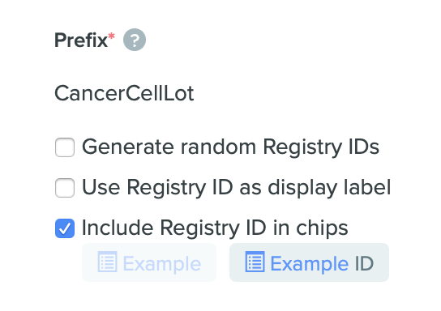The width and height of the screenshot is (441, 311).
Task: Click the pale "Example" word in the faded chip
Action: coord(162,264)
